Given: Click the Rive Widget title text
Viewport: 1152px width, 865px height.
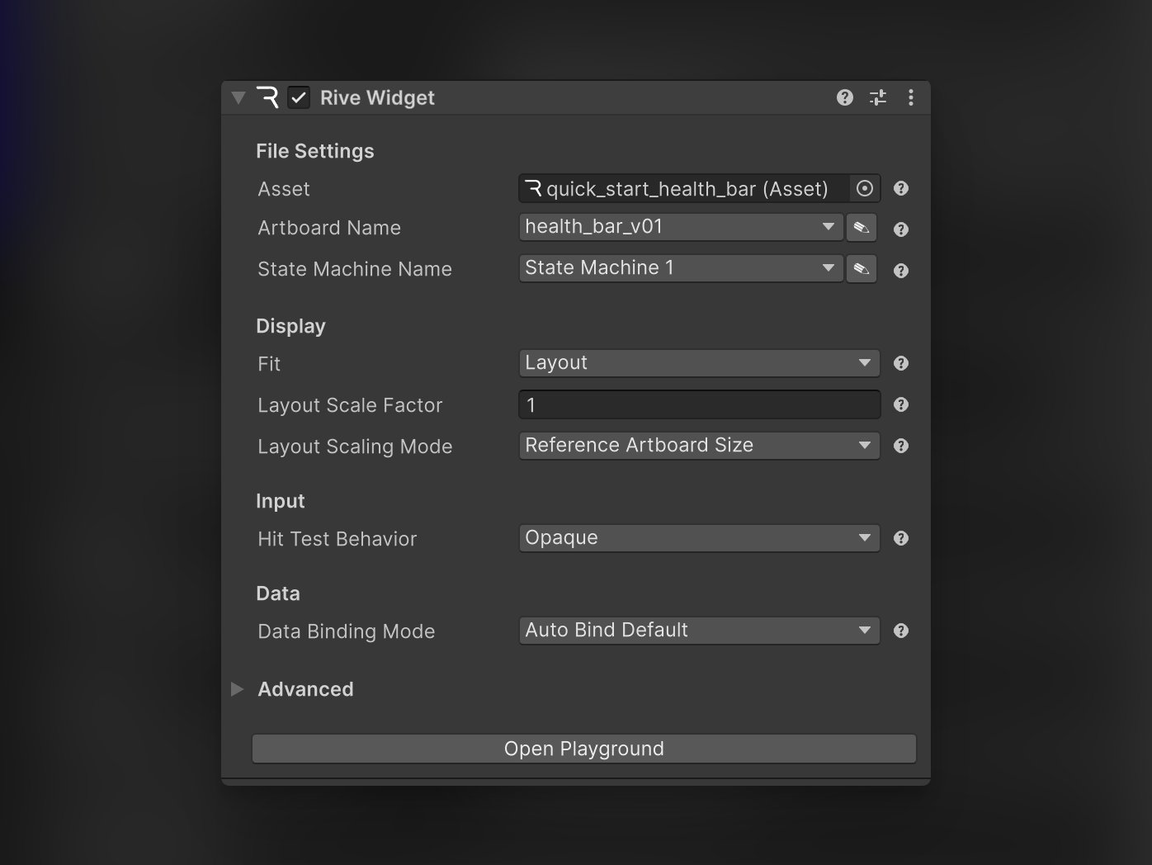Looking at the screenshot, I should (377, 98).
